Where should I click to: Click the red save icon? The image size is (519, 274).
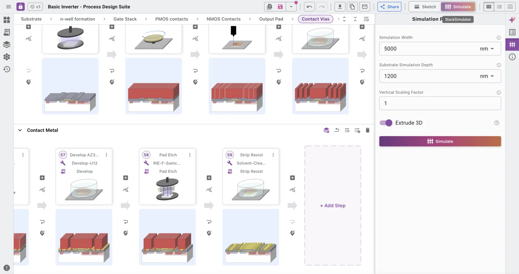coord(280,7)
